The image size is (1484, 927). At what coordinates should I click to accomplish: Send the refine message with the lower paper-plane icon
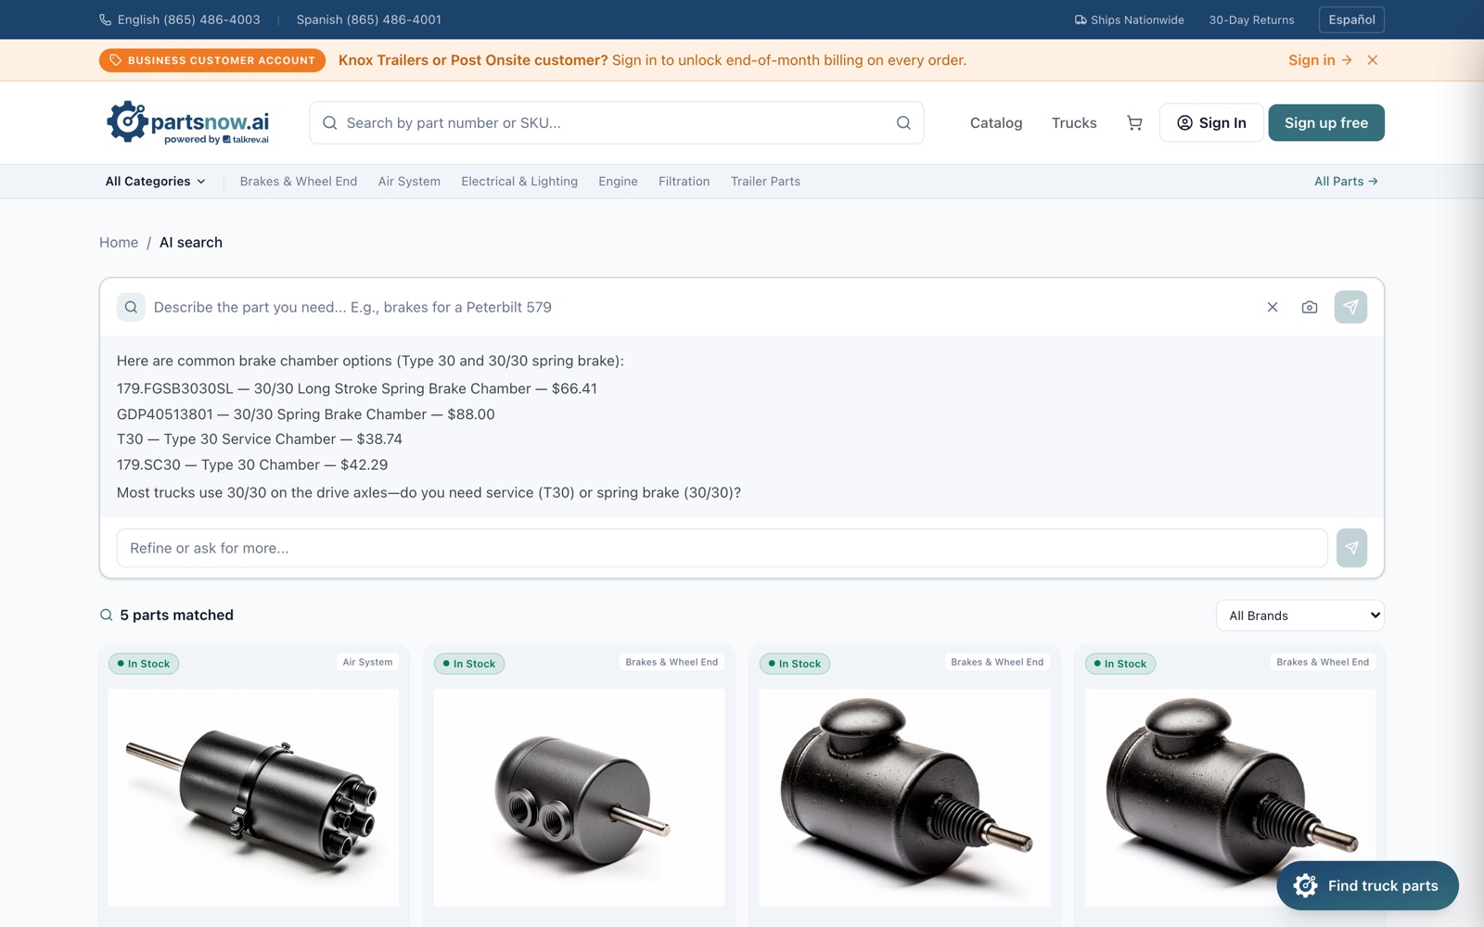1351,548
